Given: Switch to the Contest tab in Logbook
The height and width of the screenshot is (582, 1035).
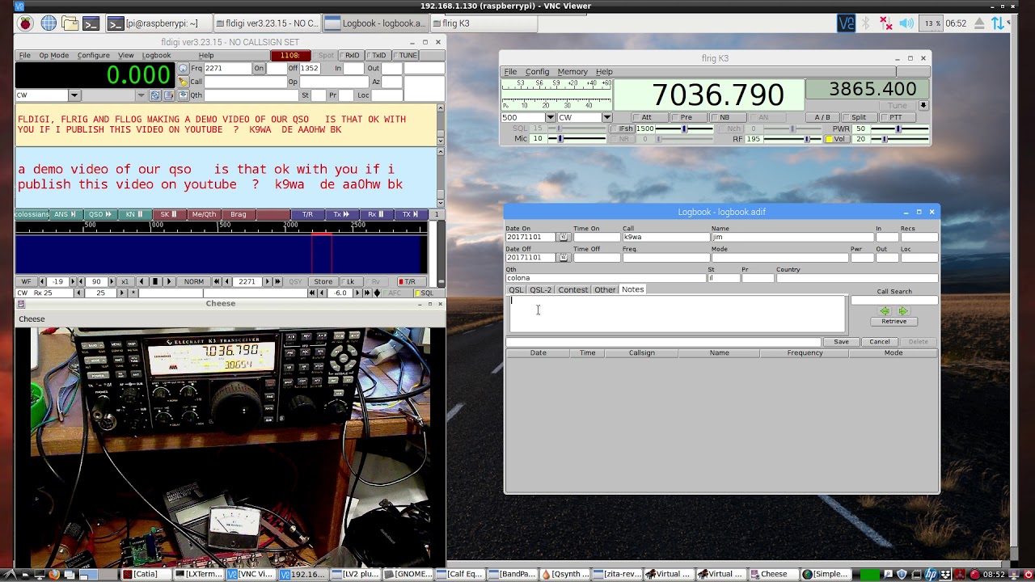Looking at the screenshot, I should click(573, 289).
